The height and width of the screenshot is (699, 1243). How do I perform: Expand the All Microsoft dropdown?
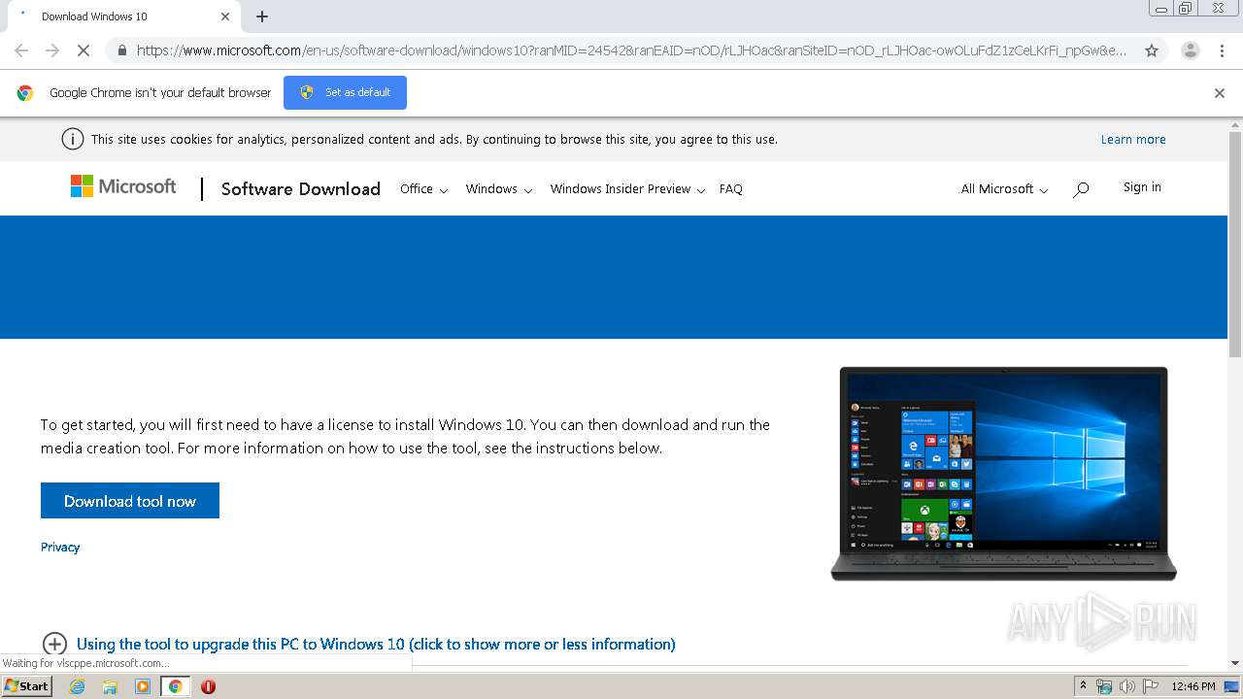(x=1004, y=189)
